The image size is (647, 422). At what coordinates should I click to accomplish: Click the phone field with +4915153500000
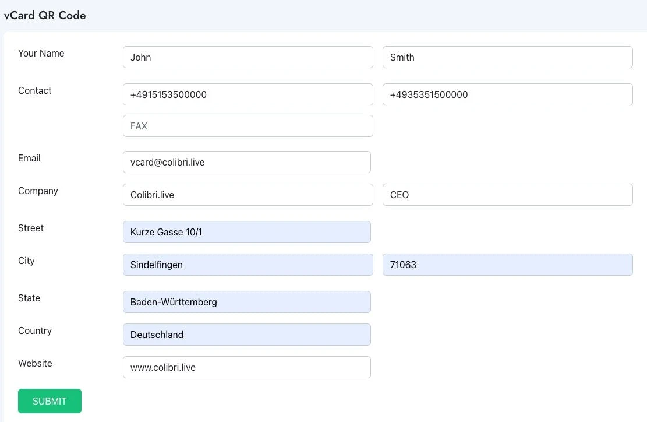248,94
